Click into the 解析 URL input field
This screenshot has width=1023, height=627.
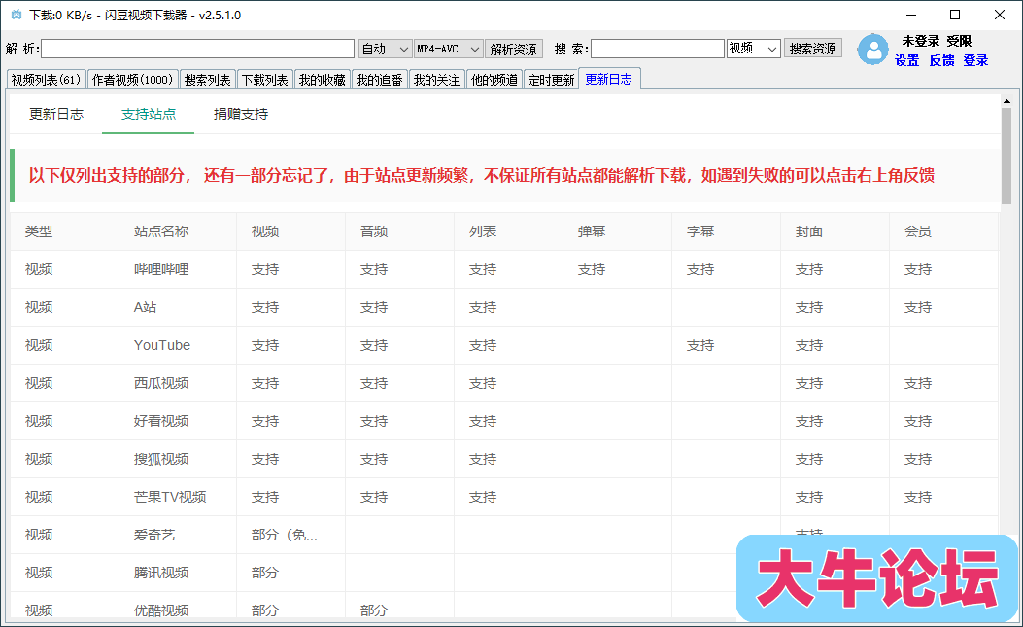click(x=197, y=49)
